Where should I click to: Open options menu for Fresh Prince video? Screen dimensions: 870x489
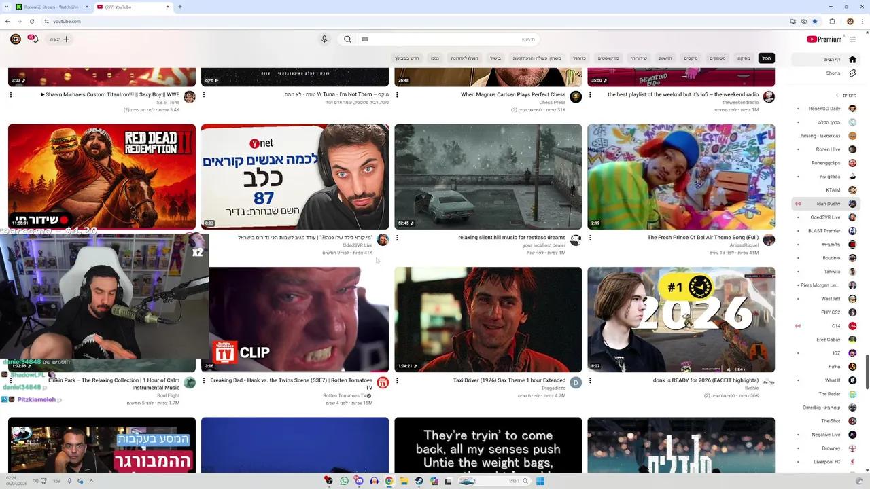590,238
